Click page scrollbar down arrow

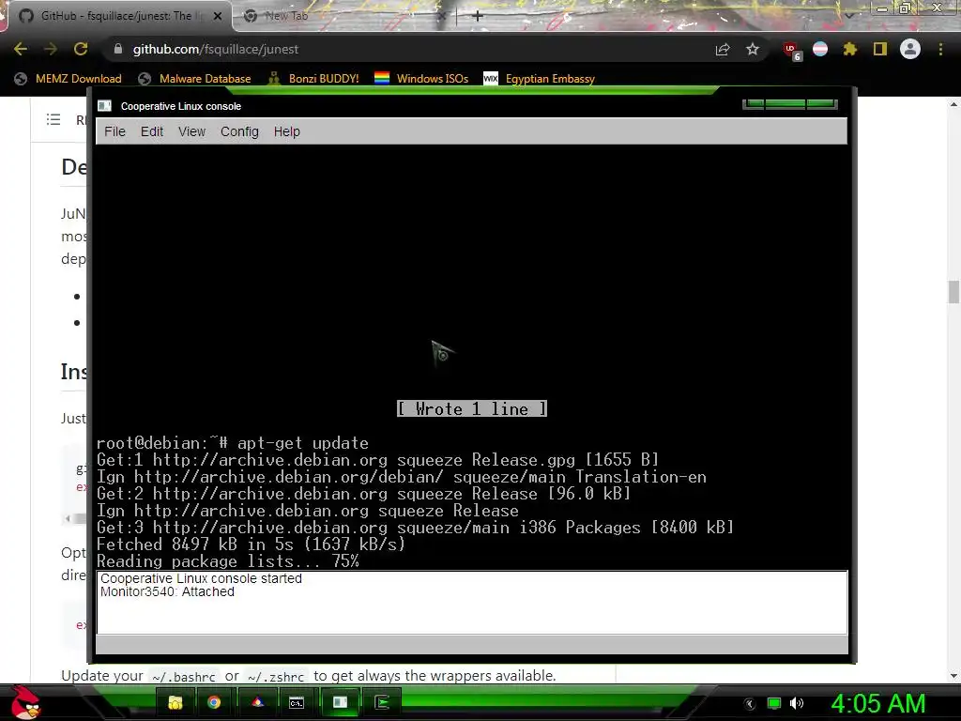click(x=953, y=676)
